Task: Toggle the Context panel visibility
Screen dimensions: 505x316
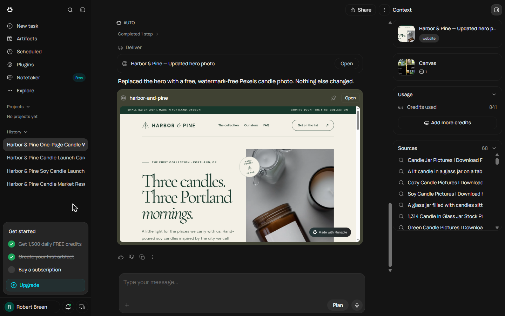Action: coord(497,10)
